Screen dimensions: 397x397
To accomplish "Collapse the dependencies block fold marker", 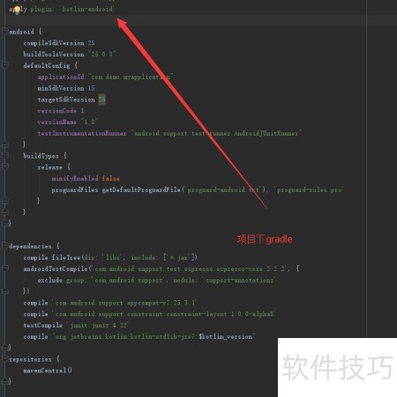I will pyautogui.click(x=4, y=246).
